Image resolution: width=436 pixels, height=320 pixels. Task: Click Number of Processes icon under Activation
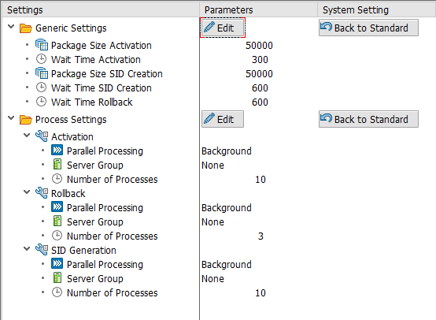57,179
